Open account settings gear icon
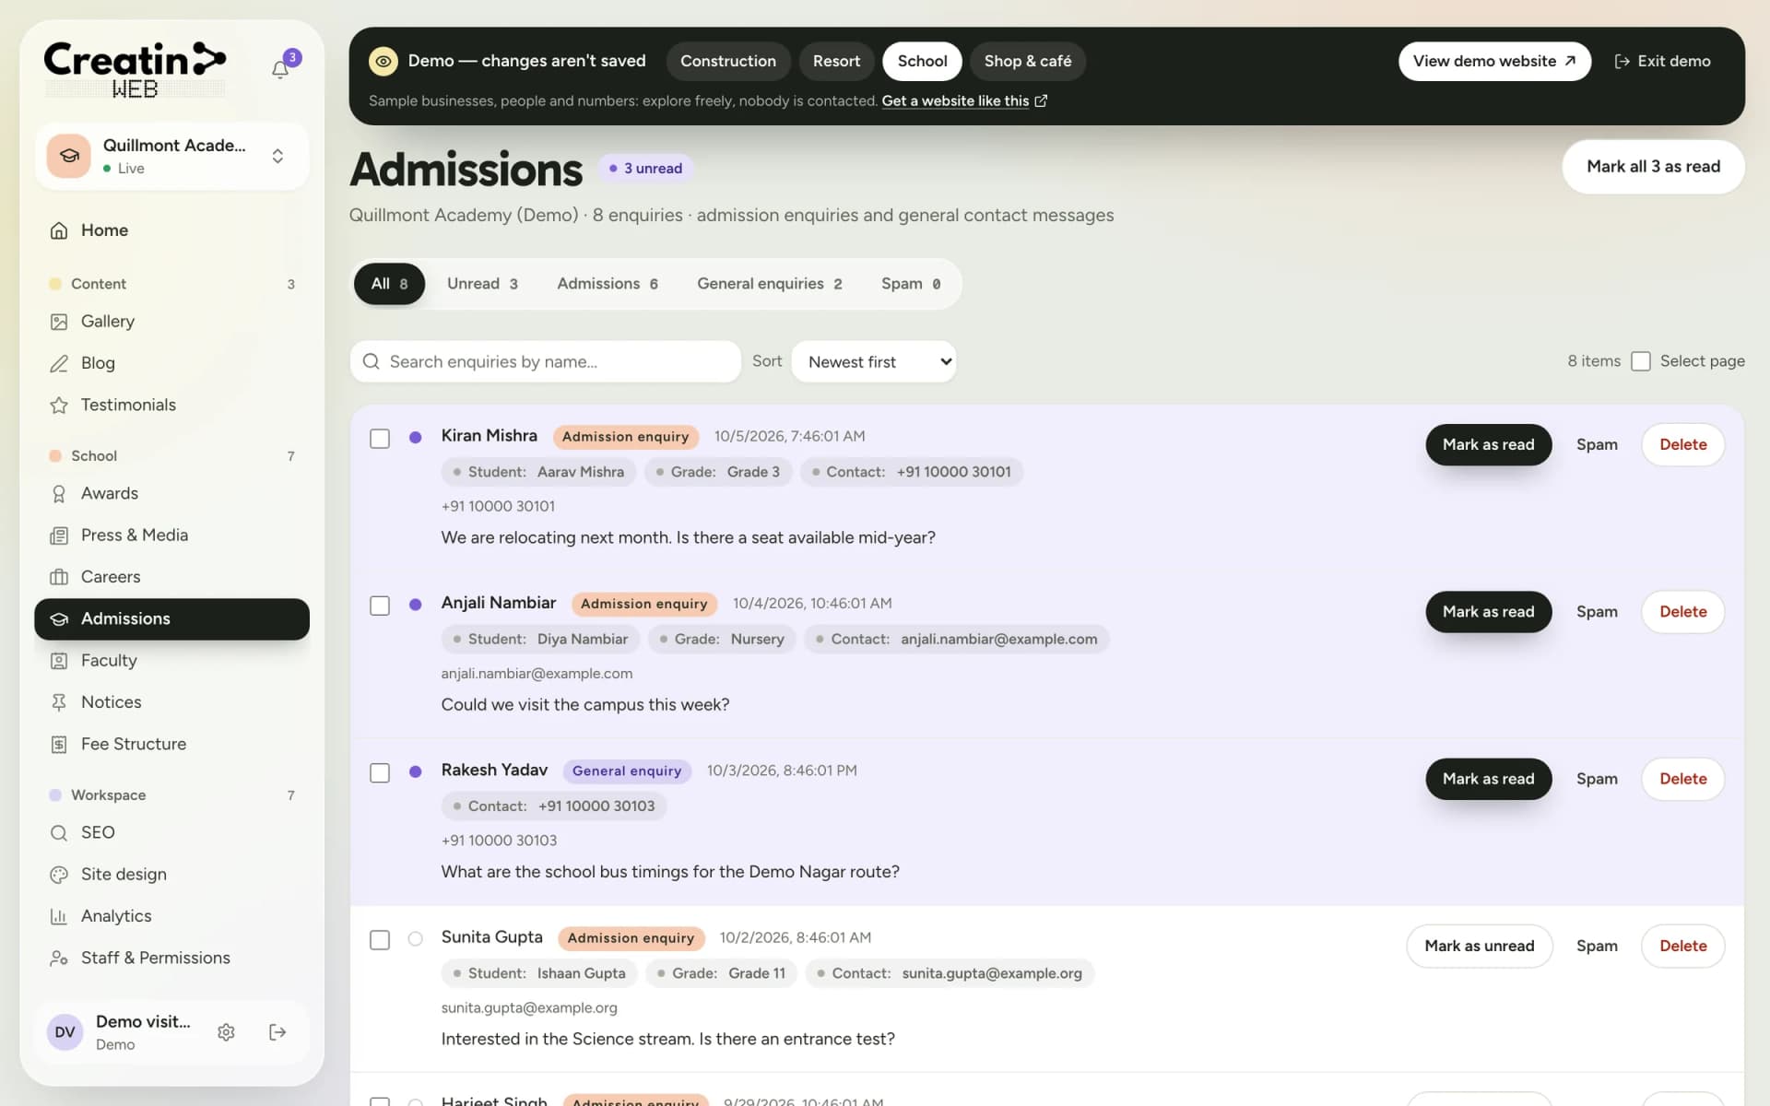The height and width of the screenshot is (1106, 1770). [x=226, y=1032]
